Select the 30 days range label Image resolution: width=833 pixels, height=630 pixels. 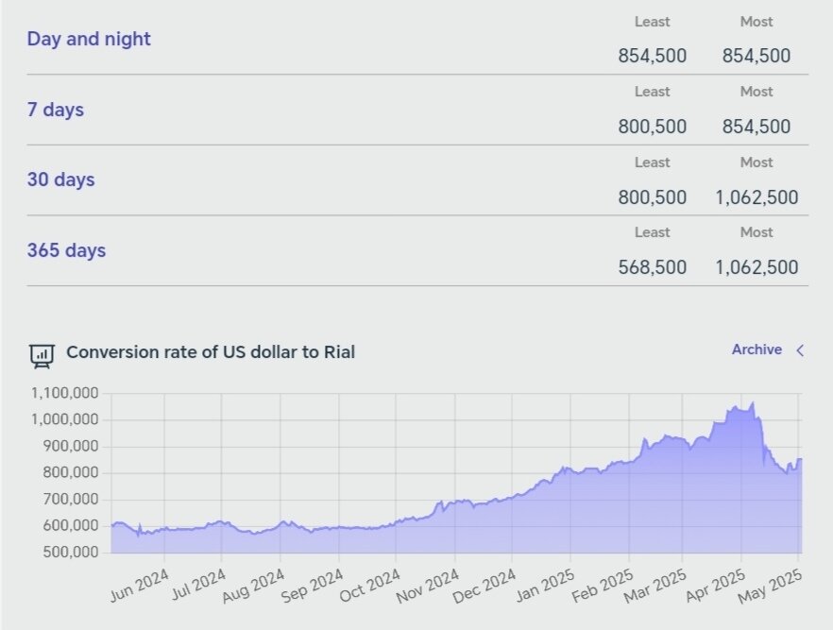click(x=60, y=179)
